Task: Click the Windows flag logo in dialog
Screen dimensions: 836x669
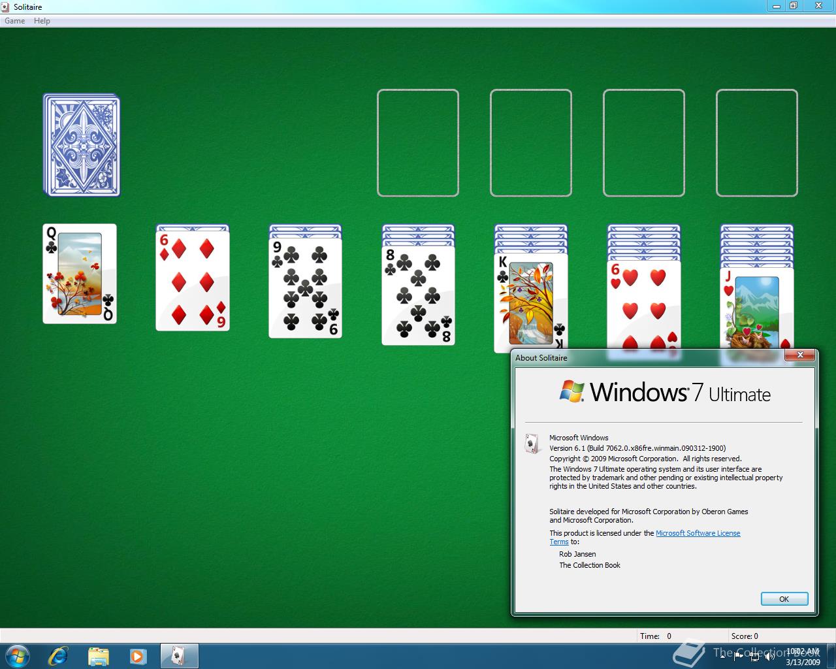Action: tap(571, 391)
